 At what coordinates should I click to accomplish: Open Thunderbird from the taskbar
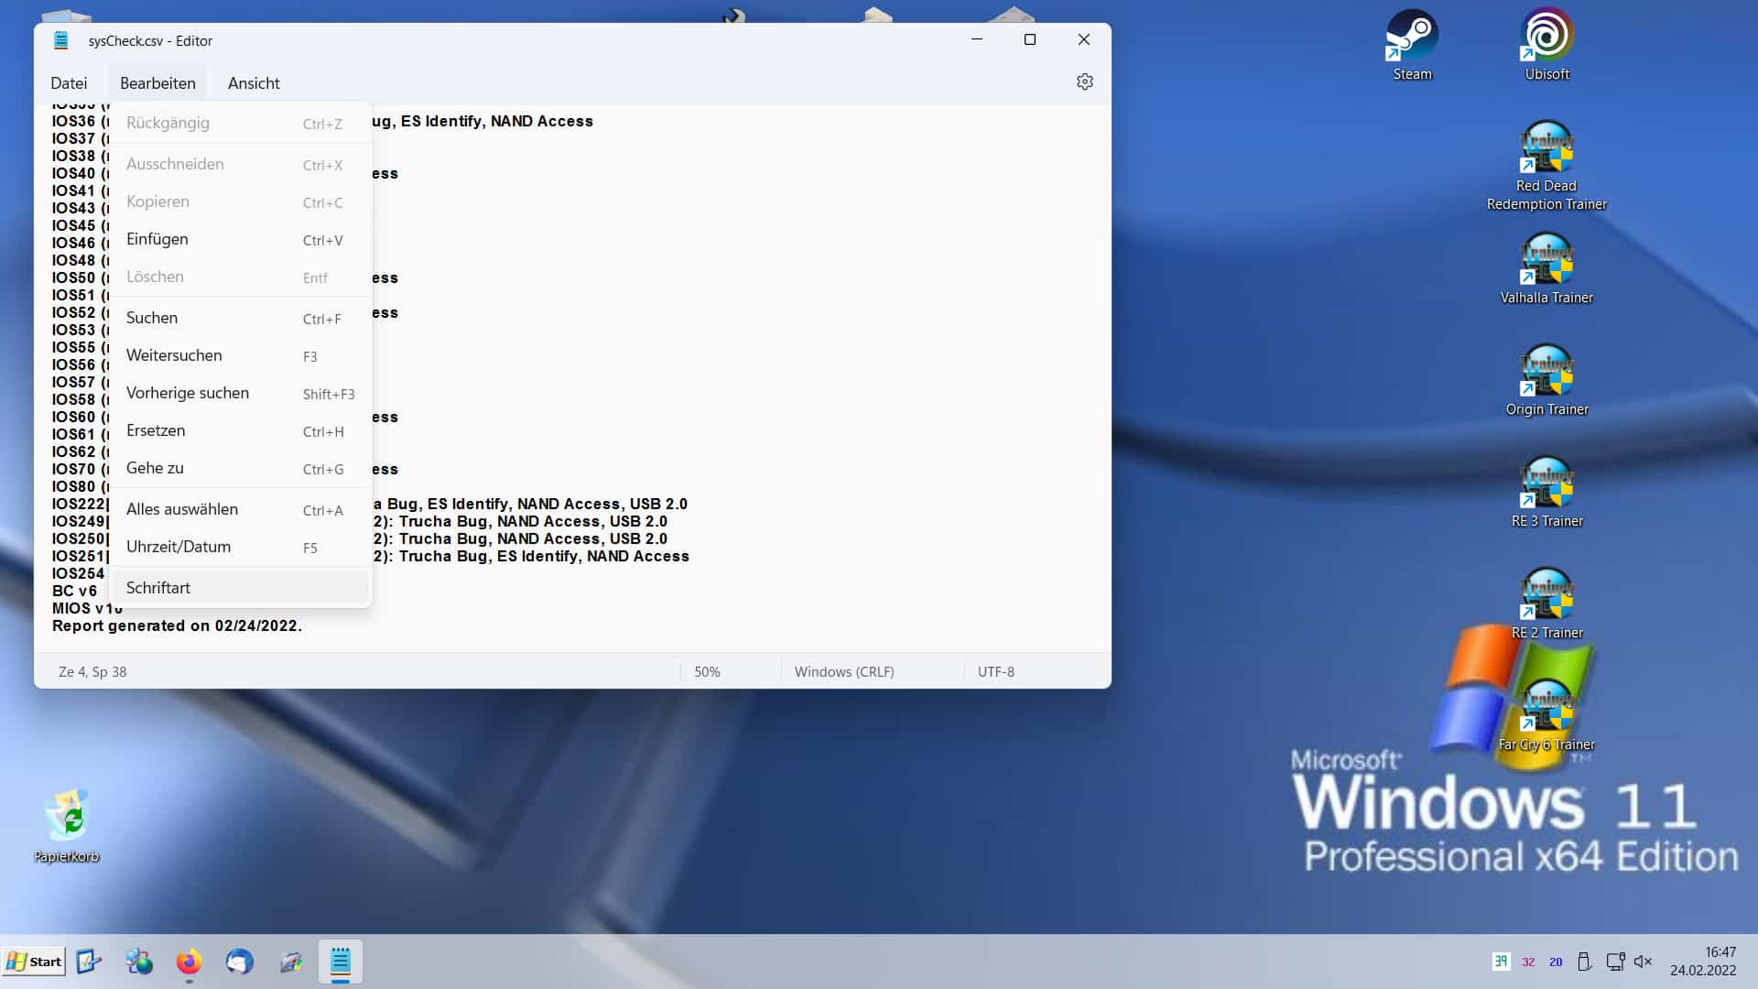tap(240, 962)
